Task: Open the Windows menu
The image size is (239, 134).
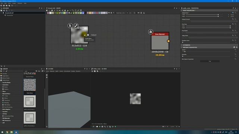Action: click(20, 3)
